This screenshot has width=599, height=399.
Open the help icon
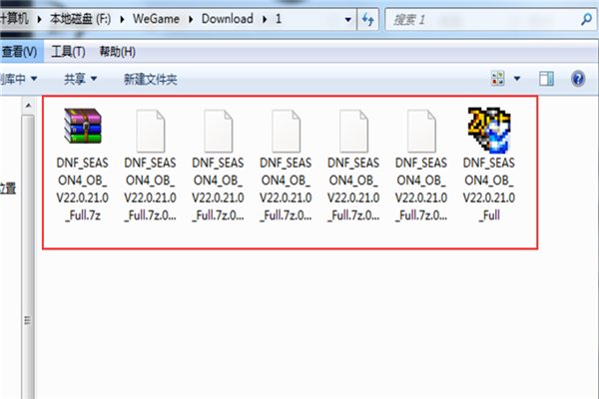coord(578,79)
